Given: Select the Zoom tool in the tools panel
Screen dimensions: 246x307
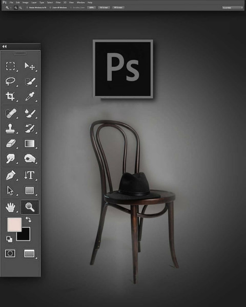Looking at the screenshot, I should pos(30,207).
